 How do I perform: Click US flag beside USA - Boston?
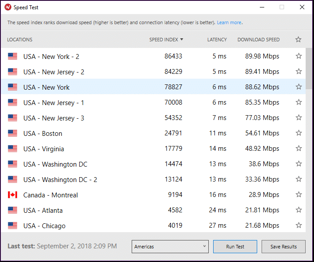pos(12,133)
